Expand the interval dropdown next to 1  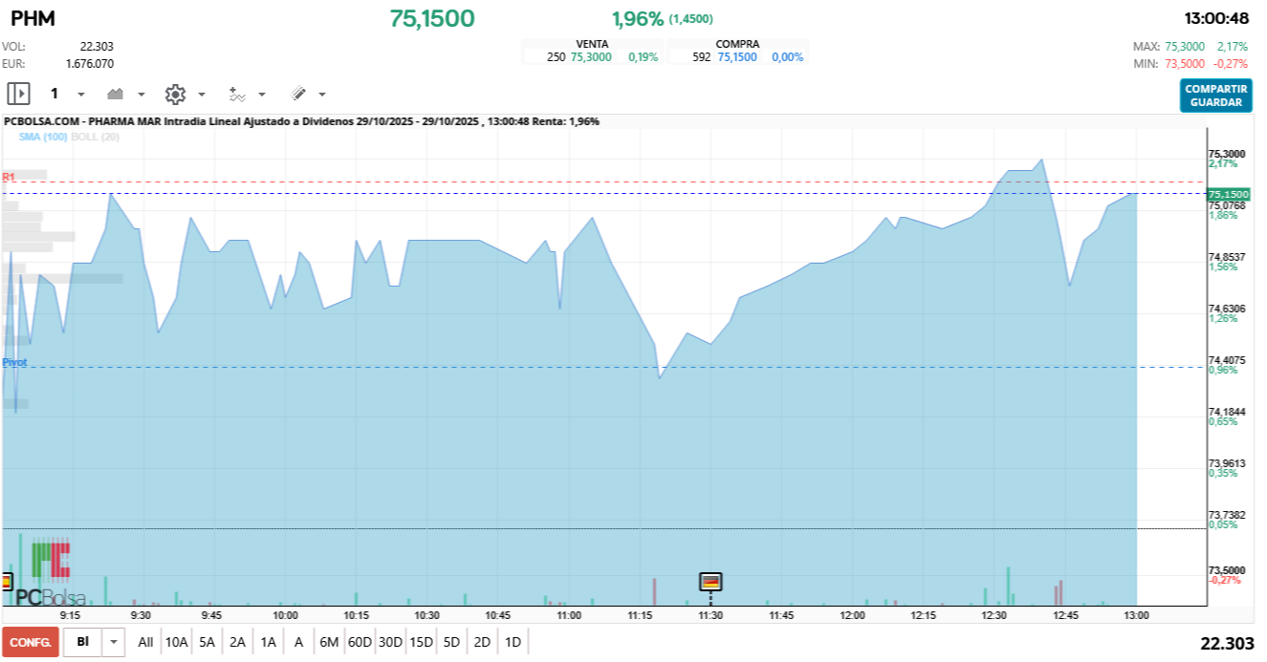pyautogui.click(x=80, y=95)
